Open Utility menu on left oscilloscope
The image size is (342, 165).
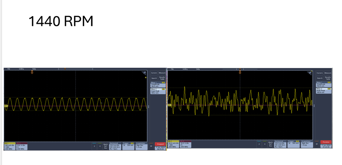pyautogui.click(x=21, y=69)
